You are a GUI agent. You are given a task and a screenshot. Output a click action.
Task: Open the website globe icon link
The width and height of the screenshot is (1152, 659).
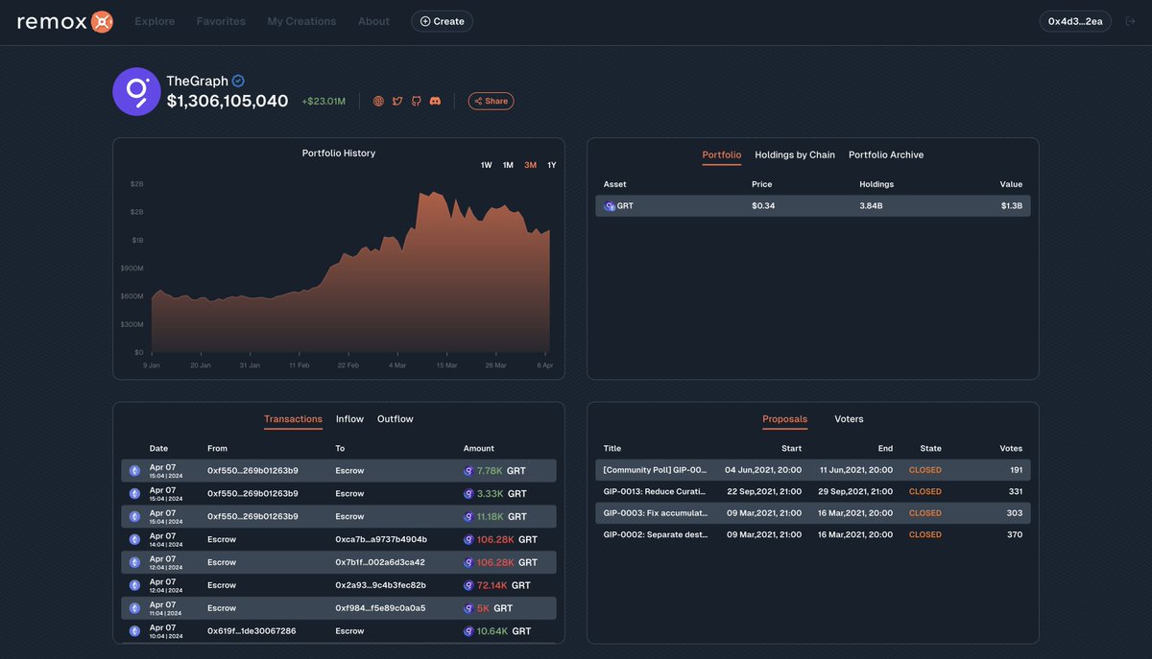(378, 101)
